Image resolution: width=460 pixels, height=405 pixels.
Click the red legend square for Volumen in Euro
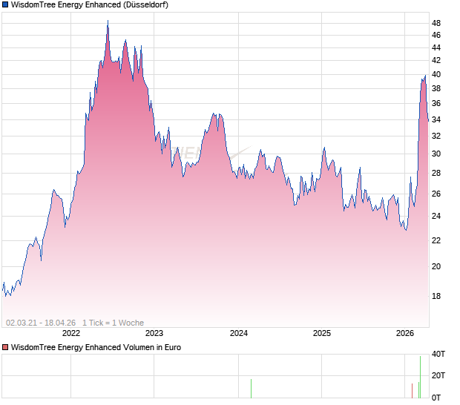(x=5, y=347)
